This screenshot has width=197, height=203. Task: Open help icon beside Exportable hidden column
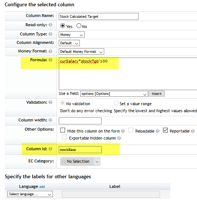(119, 138)
